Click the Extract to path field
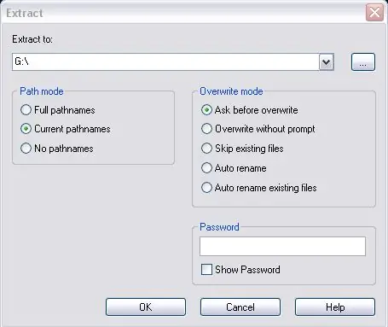 click(x=165, y=61)
